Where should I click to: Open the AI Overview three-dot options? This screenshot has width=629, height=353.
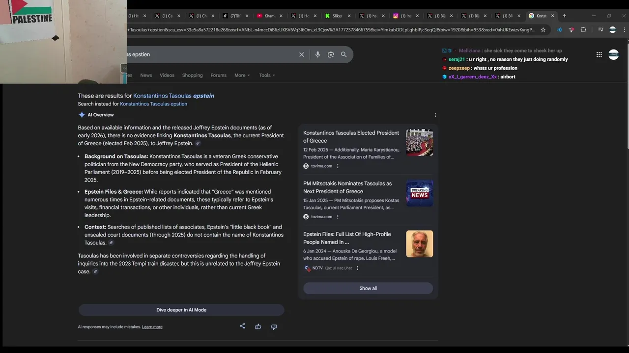435,115
